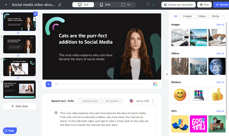The image size is (229, 136).
Task: Click See all for Images
Action: click(220, 25)
